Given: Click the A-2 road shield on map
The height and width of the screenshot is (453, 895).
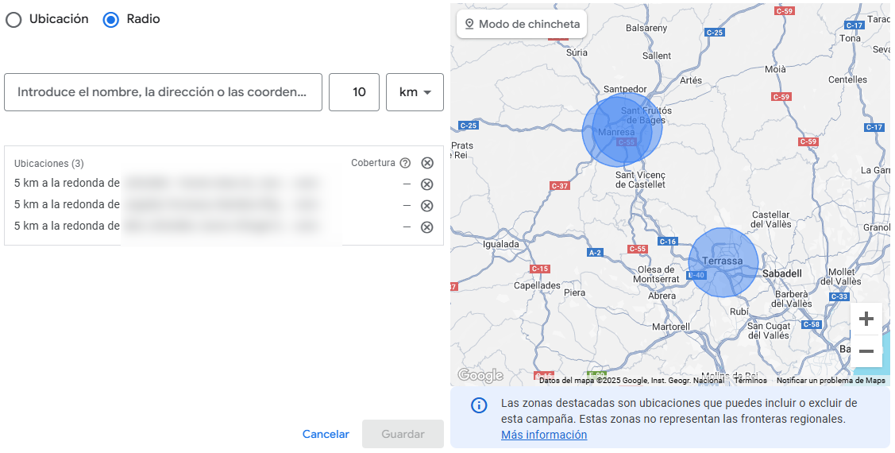Looking at the screenshot, I should [596, 253].
